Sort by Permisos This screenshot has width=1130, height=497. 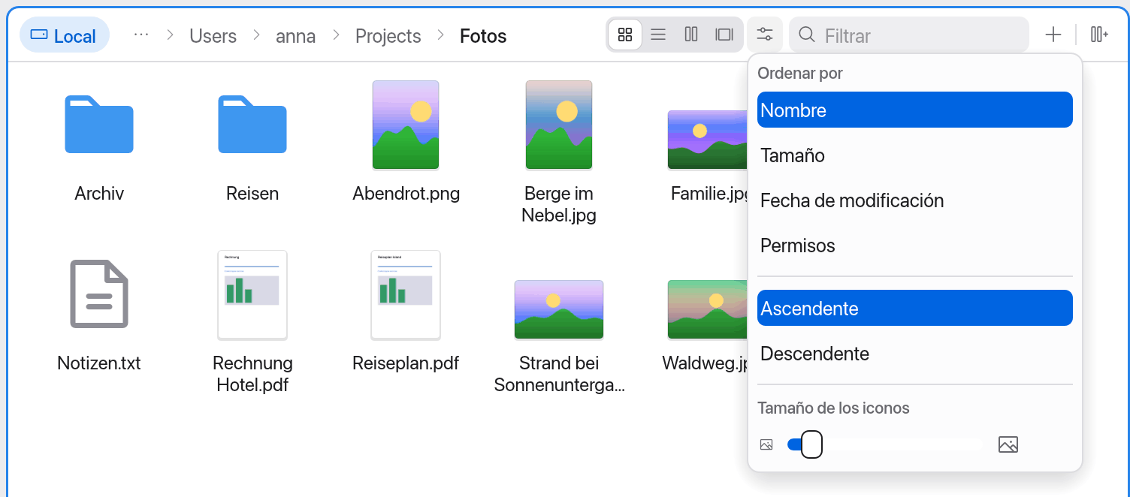(x=915, y=245)
